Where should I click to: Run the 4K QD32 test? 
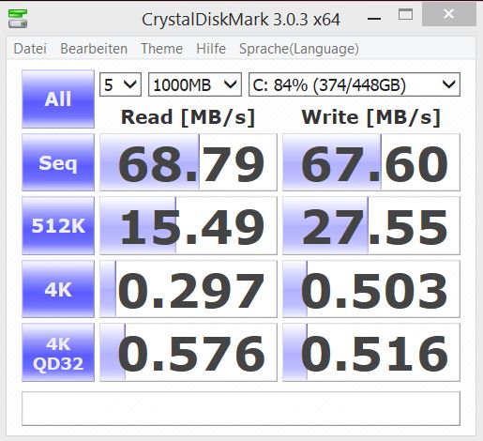[x=58, y=353]
